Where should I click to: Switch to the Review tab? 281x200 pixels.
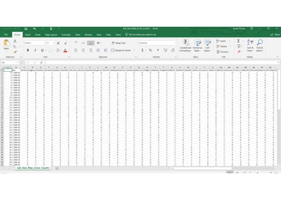click(88, 35)
